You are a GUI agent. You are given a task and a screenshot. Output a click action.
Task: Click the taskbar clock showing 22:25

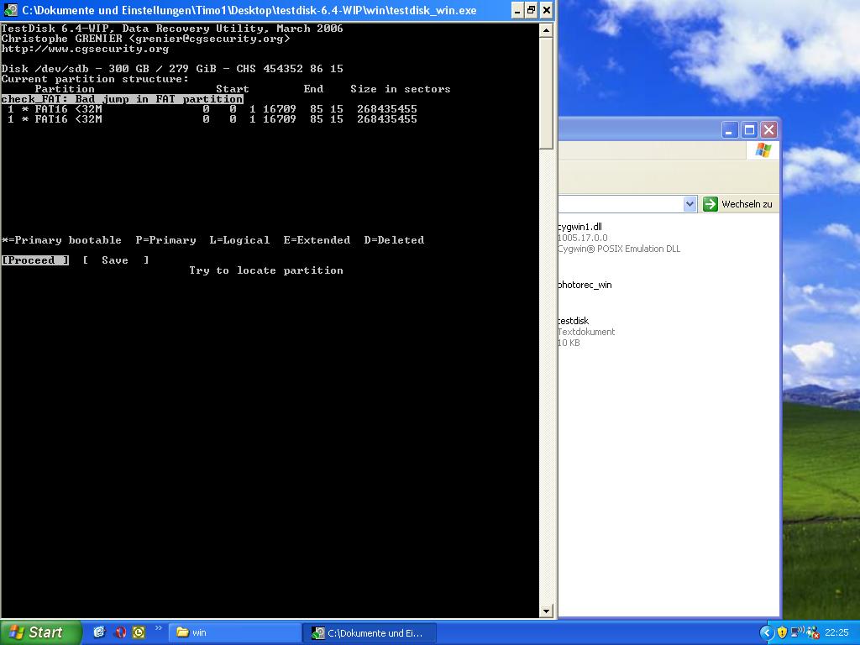coord(836,633)
